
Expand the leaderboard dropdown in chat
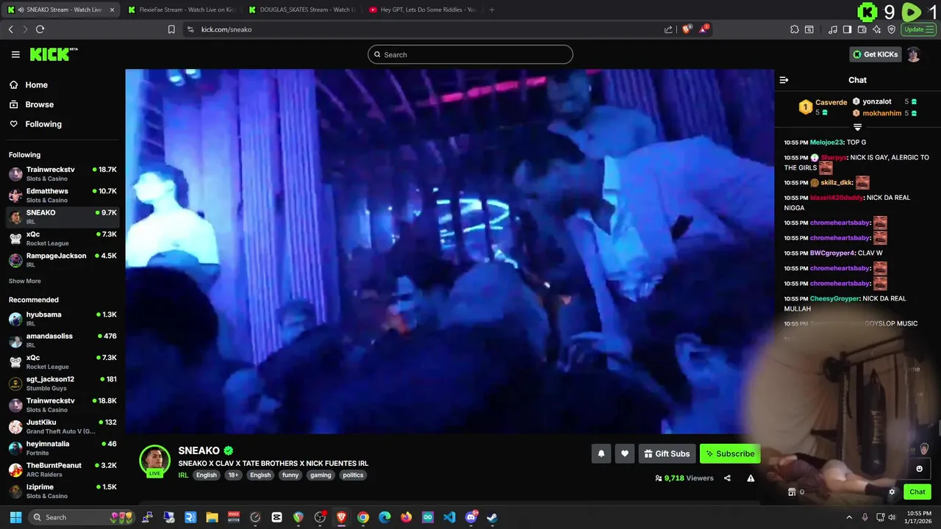[857, 127]
